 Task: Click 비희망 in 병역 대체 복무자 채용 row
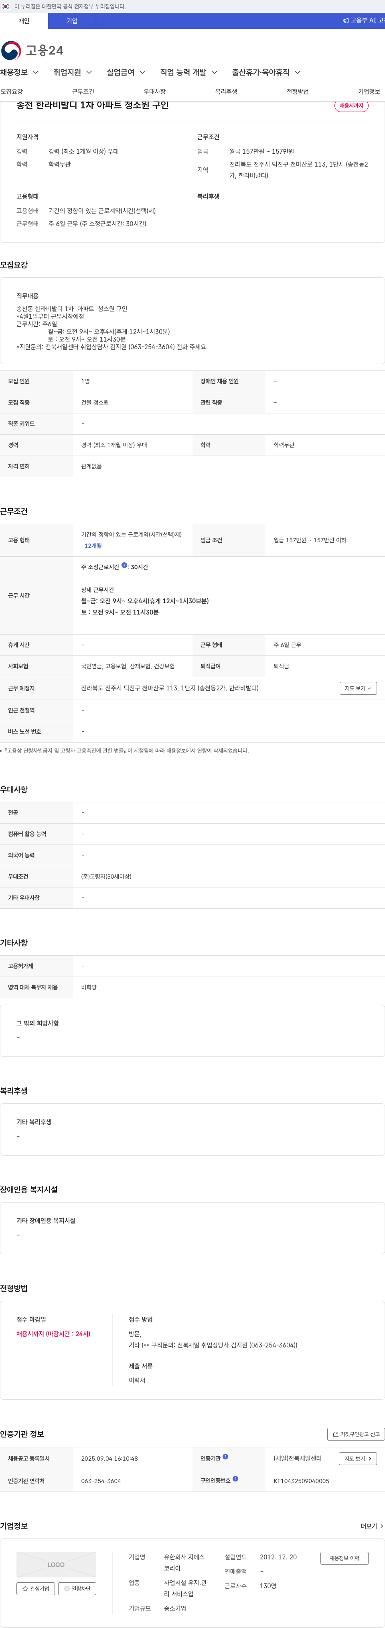pos(89,987)
